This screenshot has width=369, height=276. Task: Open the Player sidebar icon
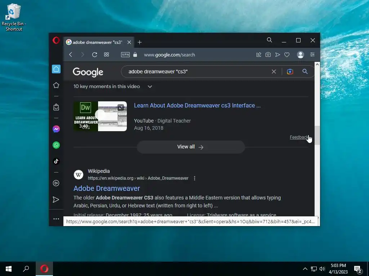56,183
